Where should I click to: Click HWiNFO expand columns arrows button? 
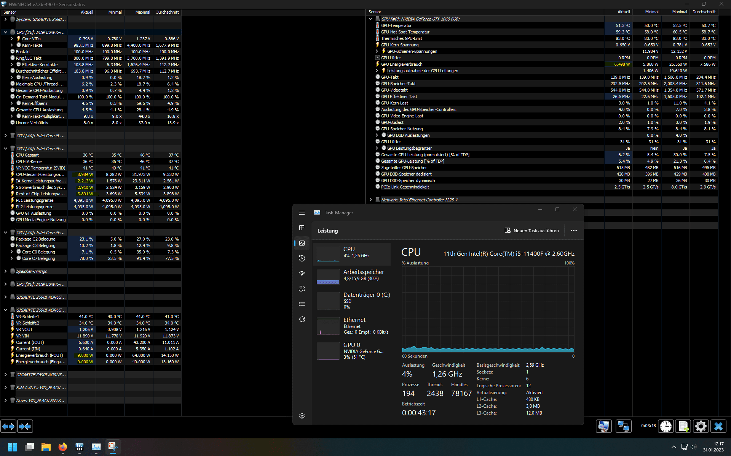pyautogui.click(x=8, y=426)
